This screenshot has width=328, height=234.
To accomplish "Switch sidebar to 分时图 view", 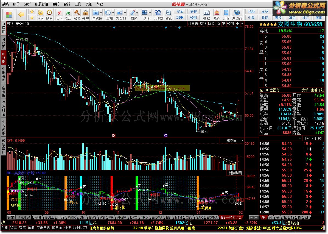I will pos(4,43).
